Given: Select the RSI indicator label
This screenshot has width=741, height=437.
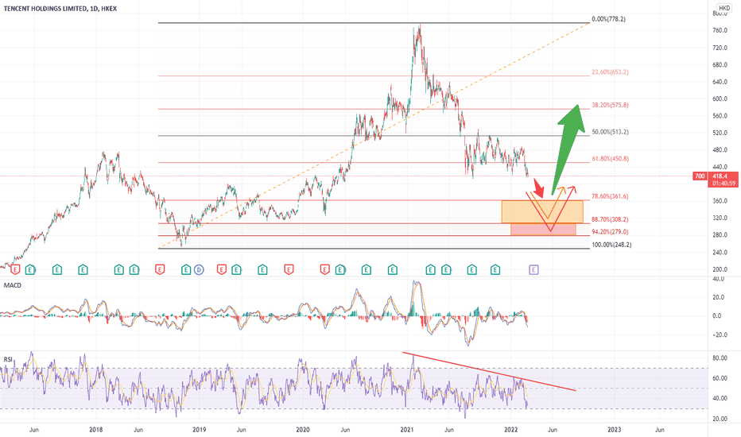Looking at the screenshot, I should click(x=8, y=359).
